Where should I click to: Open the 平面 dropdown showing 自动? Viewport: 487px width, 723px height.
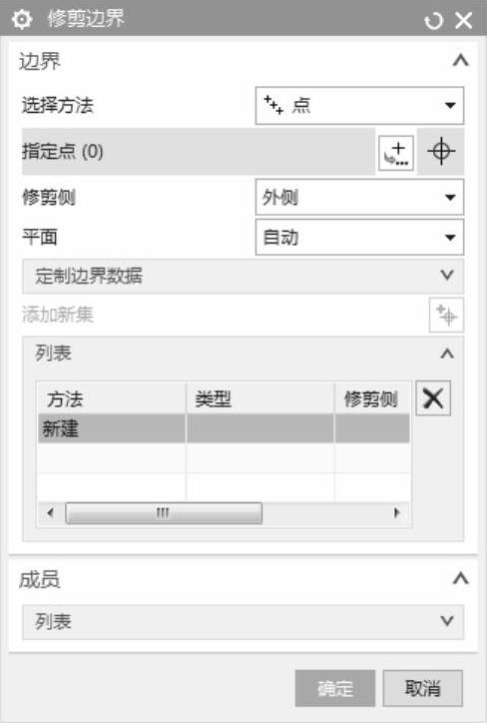359,238
